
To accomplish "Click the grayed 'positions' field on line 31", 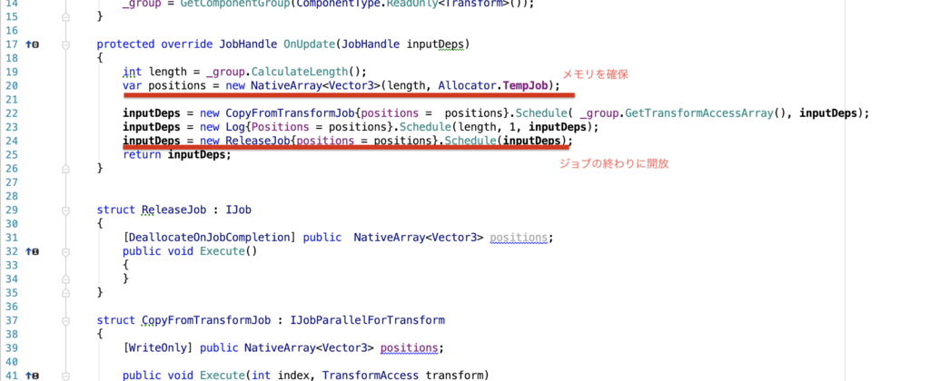I will [519, 238].
